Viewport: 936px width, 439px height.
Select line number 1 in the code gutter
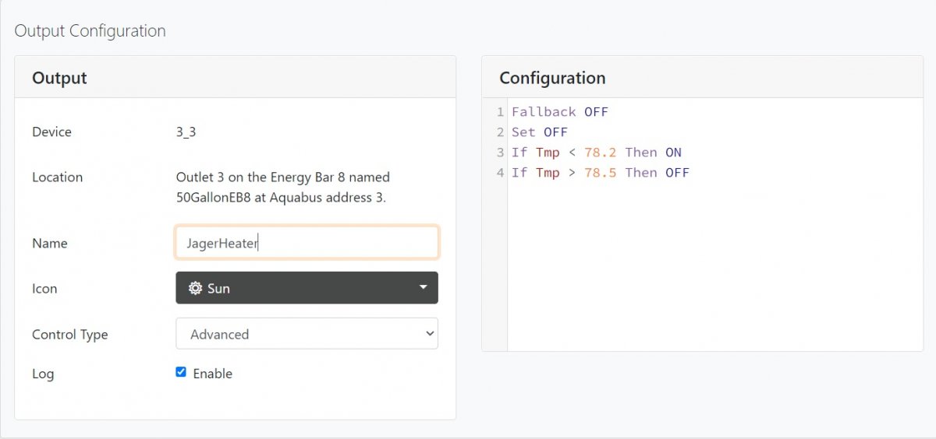click(x=500, y=112)
